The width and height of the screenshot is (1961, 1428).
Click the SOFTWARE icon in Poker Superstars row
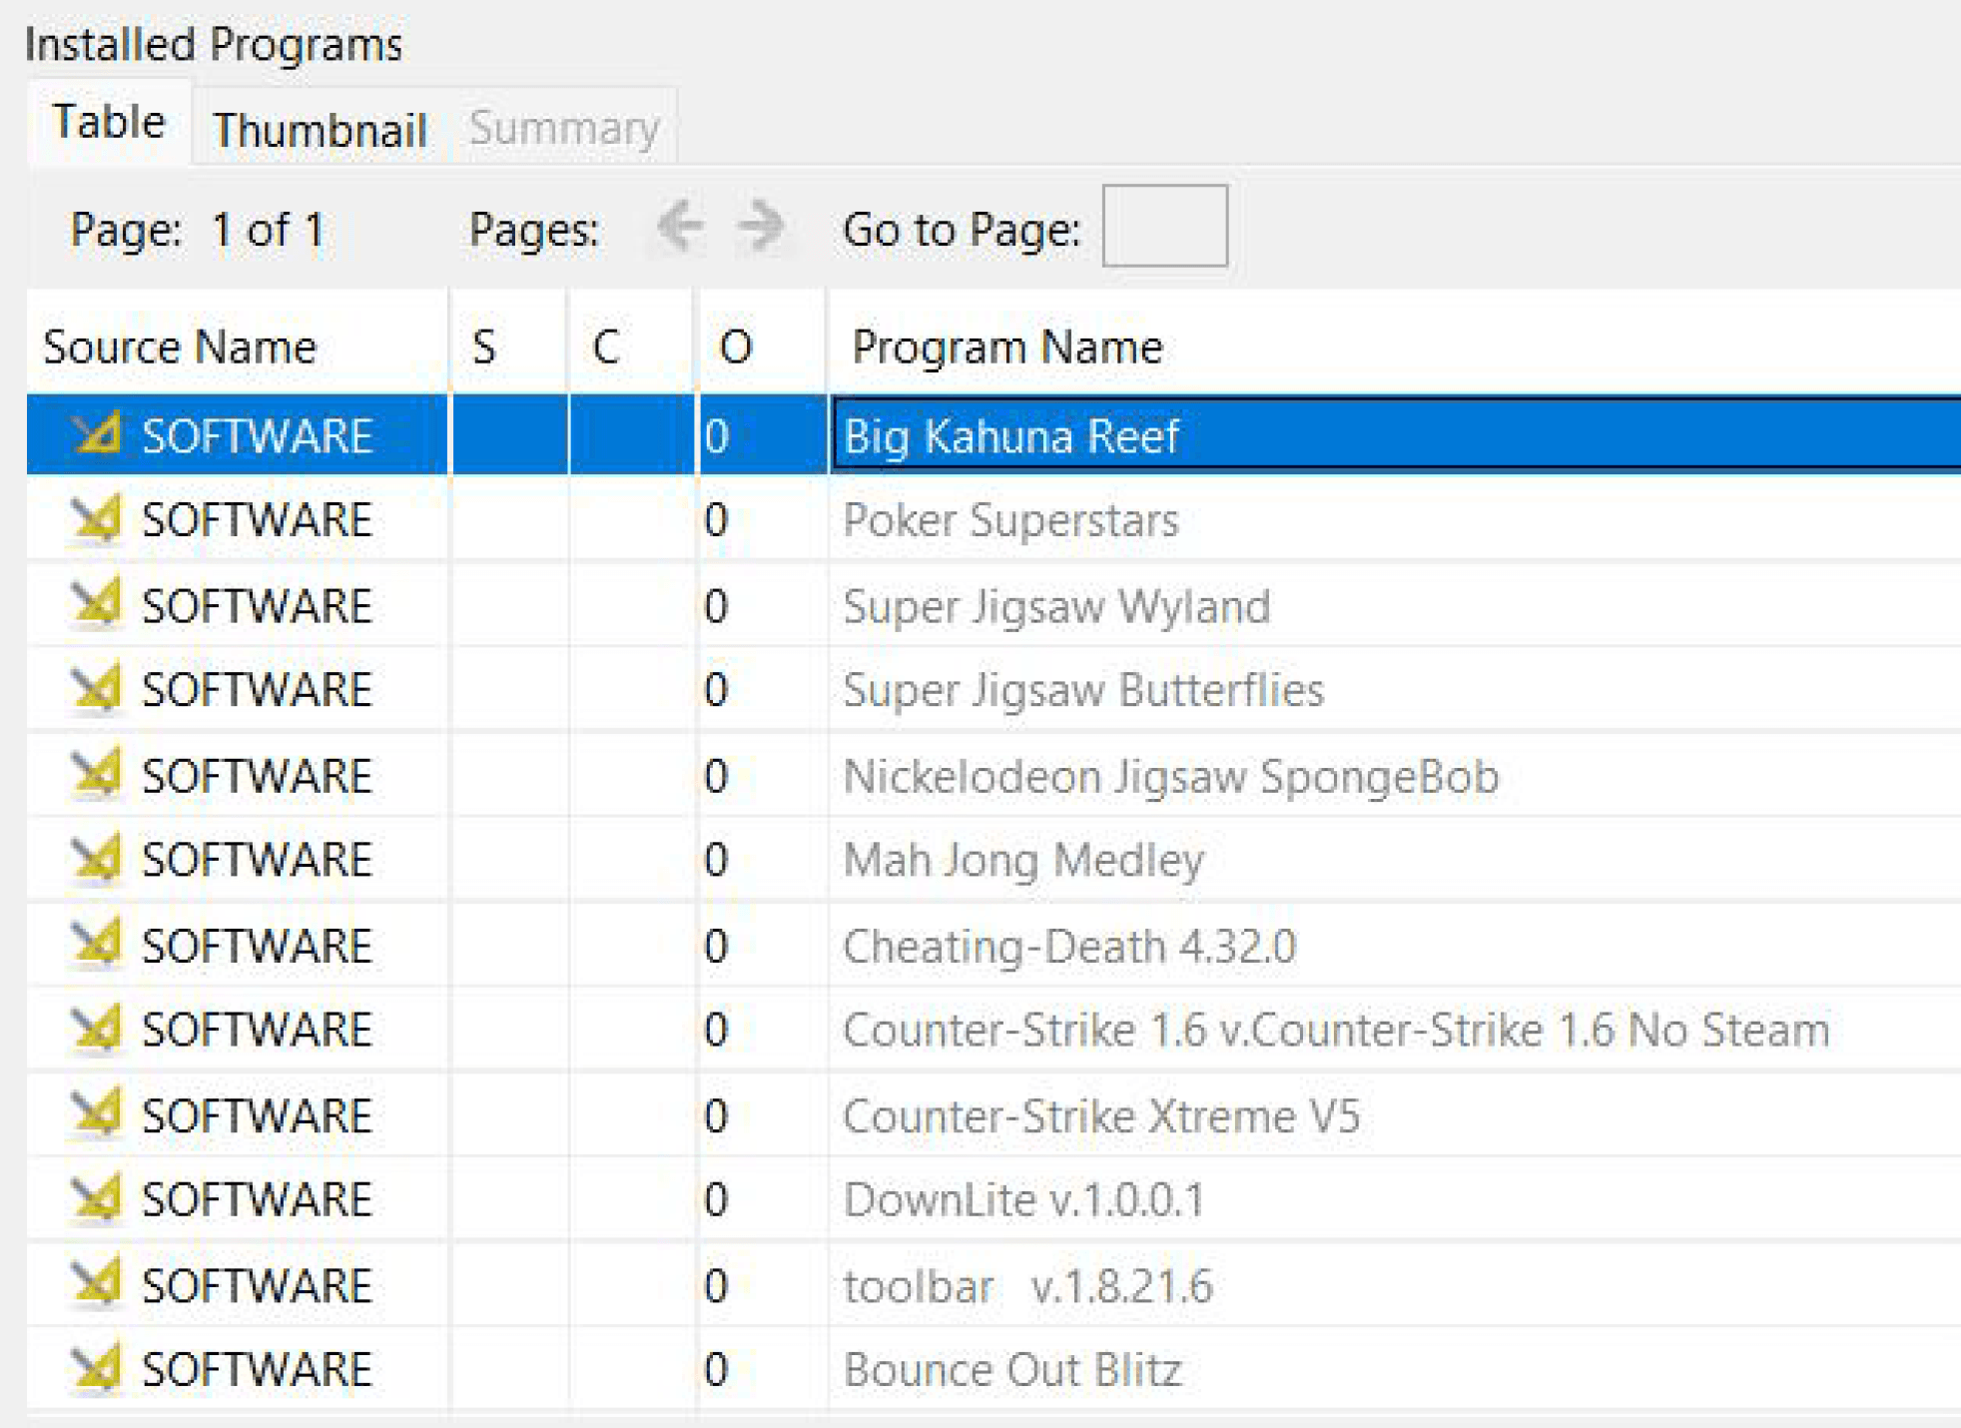97,518
